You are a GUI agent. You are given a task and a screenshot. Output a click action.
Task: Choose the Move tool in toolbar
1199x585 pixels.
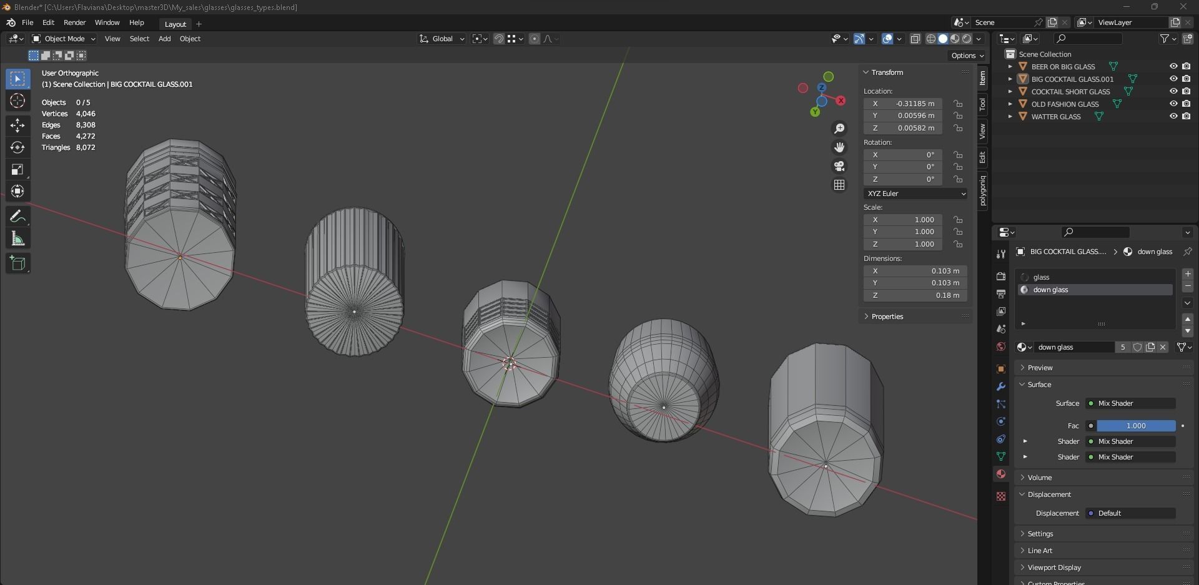pos(17,125)
